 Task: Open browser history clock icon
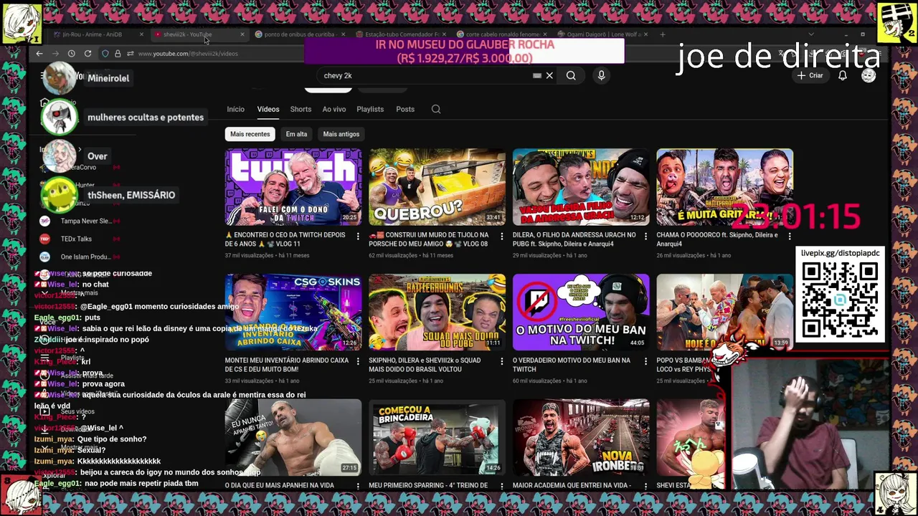(71, 54)
